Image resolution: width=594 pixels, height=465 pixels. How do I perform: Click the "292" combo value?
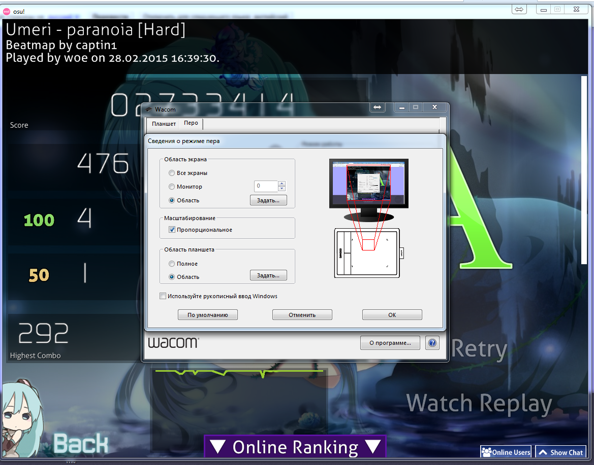pos(43,333)
